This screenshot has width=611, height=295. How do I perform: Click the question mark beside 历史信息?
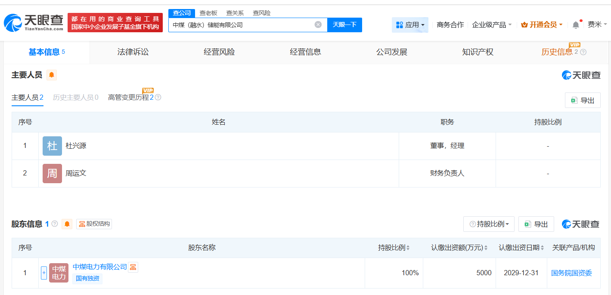pos(583,52)
